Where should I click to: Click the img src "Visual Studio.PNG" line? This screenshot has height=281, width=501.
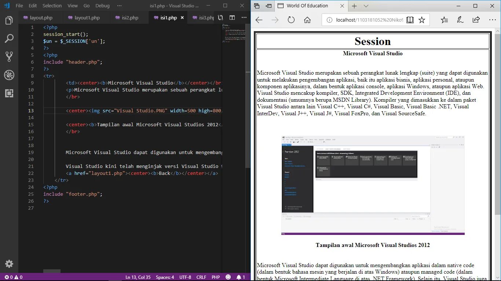[x=144, y=111]
